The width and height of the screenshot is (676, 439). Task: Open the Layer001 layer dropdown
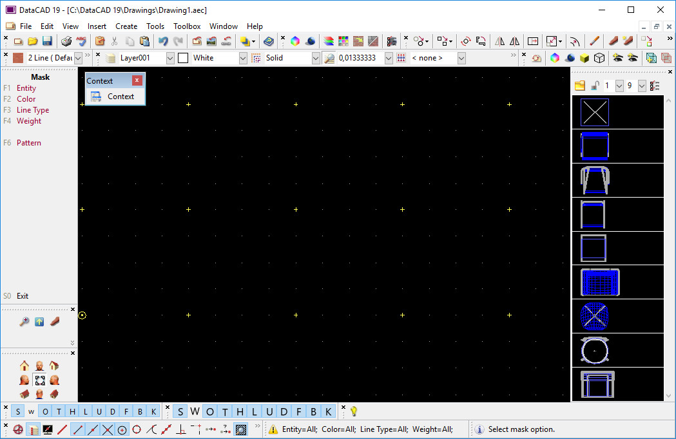[x=170, y=58]
